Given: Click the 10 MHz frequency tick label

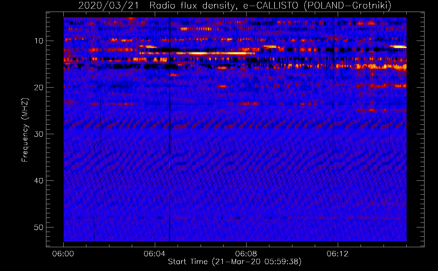Looking at the screenshot, I should point(39,41).
